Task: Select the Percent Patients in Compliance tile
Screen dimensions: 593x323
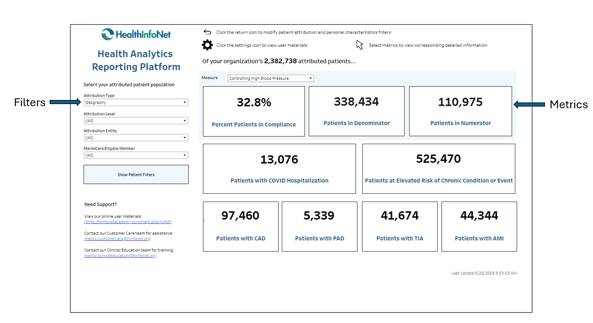Action: 254,111
